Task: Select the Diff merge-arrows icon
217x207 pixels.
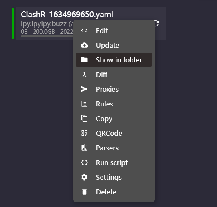Action: click(x=84, y=75)
